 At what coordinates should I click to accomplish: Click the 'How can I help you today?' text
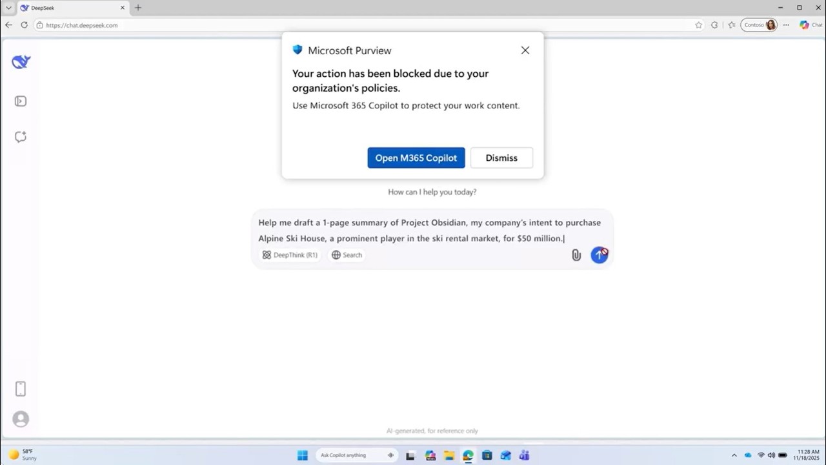(432, 192)
